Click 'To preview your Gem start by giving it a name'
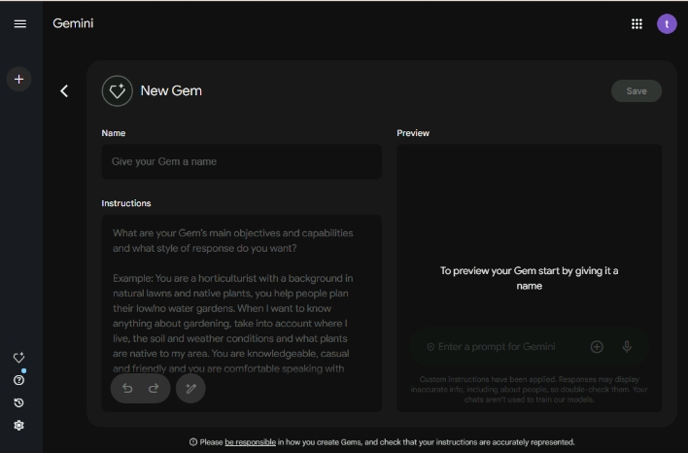 tap(530, 278)
